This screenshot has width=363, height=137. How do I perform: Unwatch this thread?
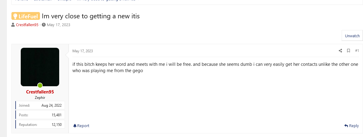(x=352, y=36)
